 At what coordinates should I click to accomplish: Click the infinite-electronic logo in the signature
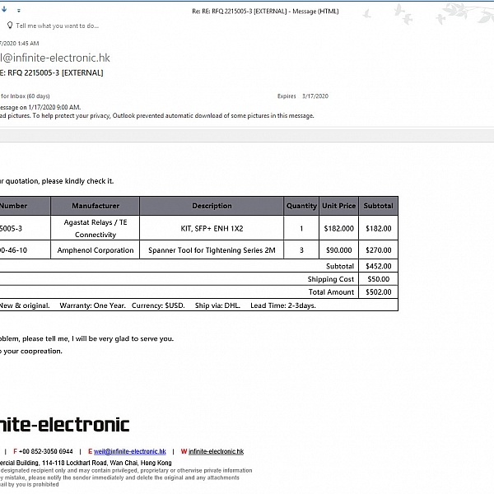click(64, 425)
